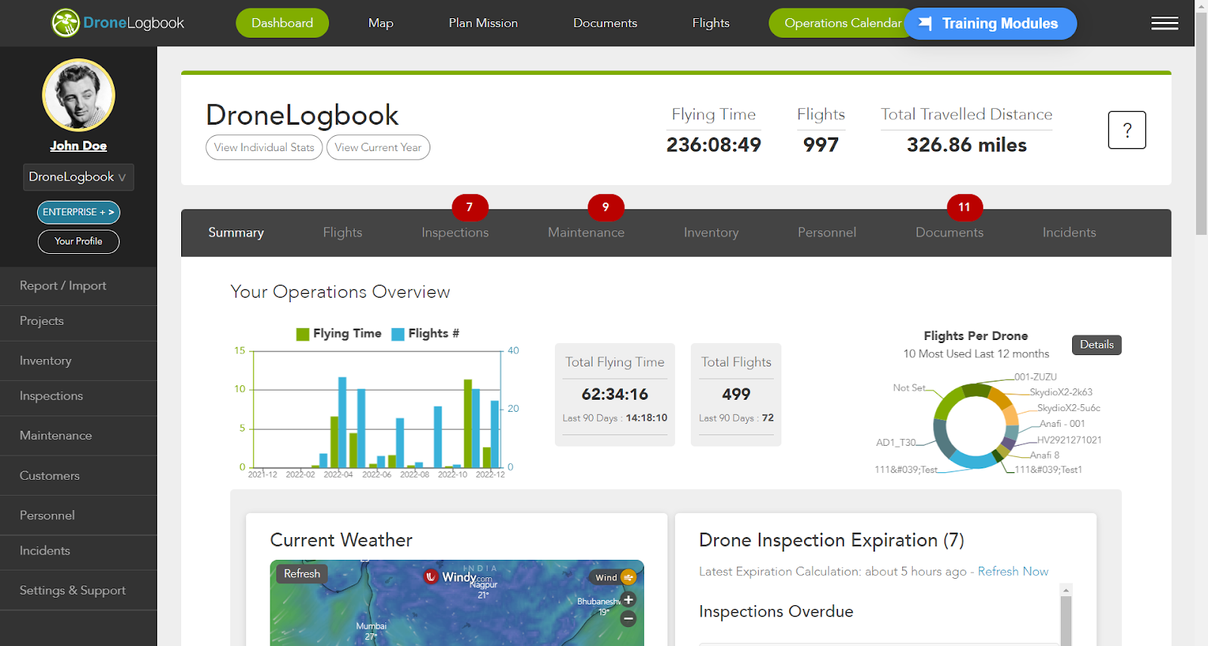Open Your Profile
The height and width of the screenshot is (646, 1208).
coord(79,241)
